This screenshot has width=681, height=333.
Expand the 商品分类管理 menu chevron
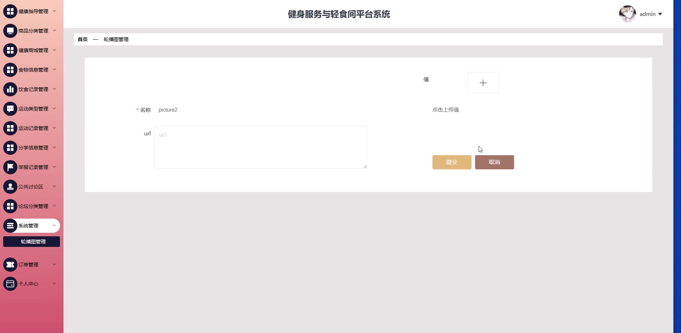coord(54,30)
